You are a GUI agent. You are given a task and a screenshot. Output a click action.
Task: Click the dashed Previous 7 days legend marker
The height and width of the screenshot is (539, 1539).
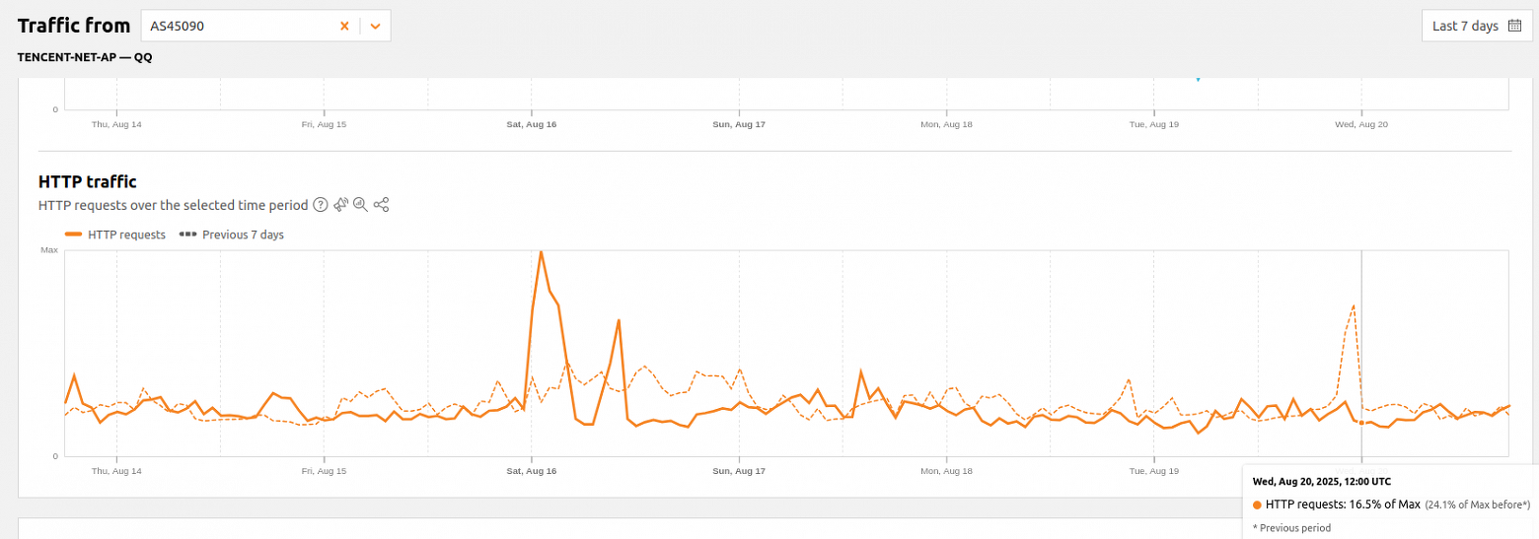187,235
